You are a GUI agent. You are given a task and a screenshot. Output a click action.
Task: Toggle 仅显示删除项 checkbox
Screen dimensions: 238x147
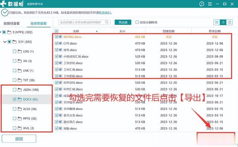coord(137,22)
